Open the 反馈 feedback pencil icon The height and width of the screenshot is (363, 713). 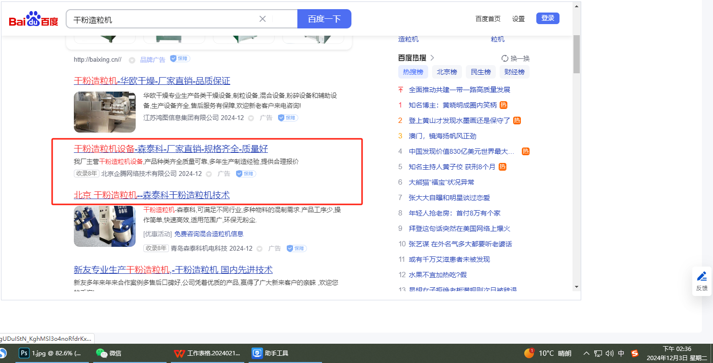click(x=701, y=277)
